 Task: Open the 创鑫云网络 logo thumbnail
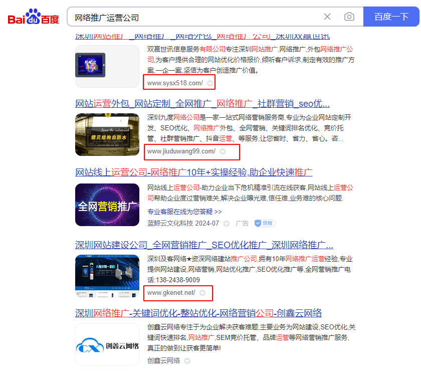pyautogui.click(x=107, y=344)
